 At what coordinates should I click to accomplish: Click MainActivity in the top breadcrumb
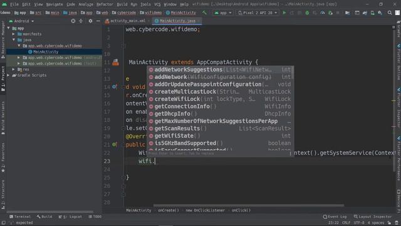point(181,13)
